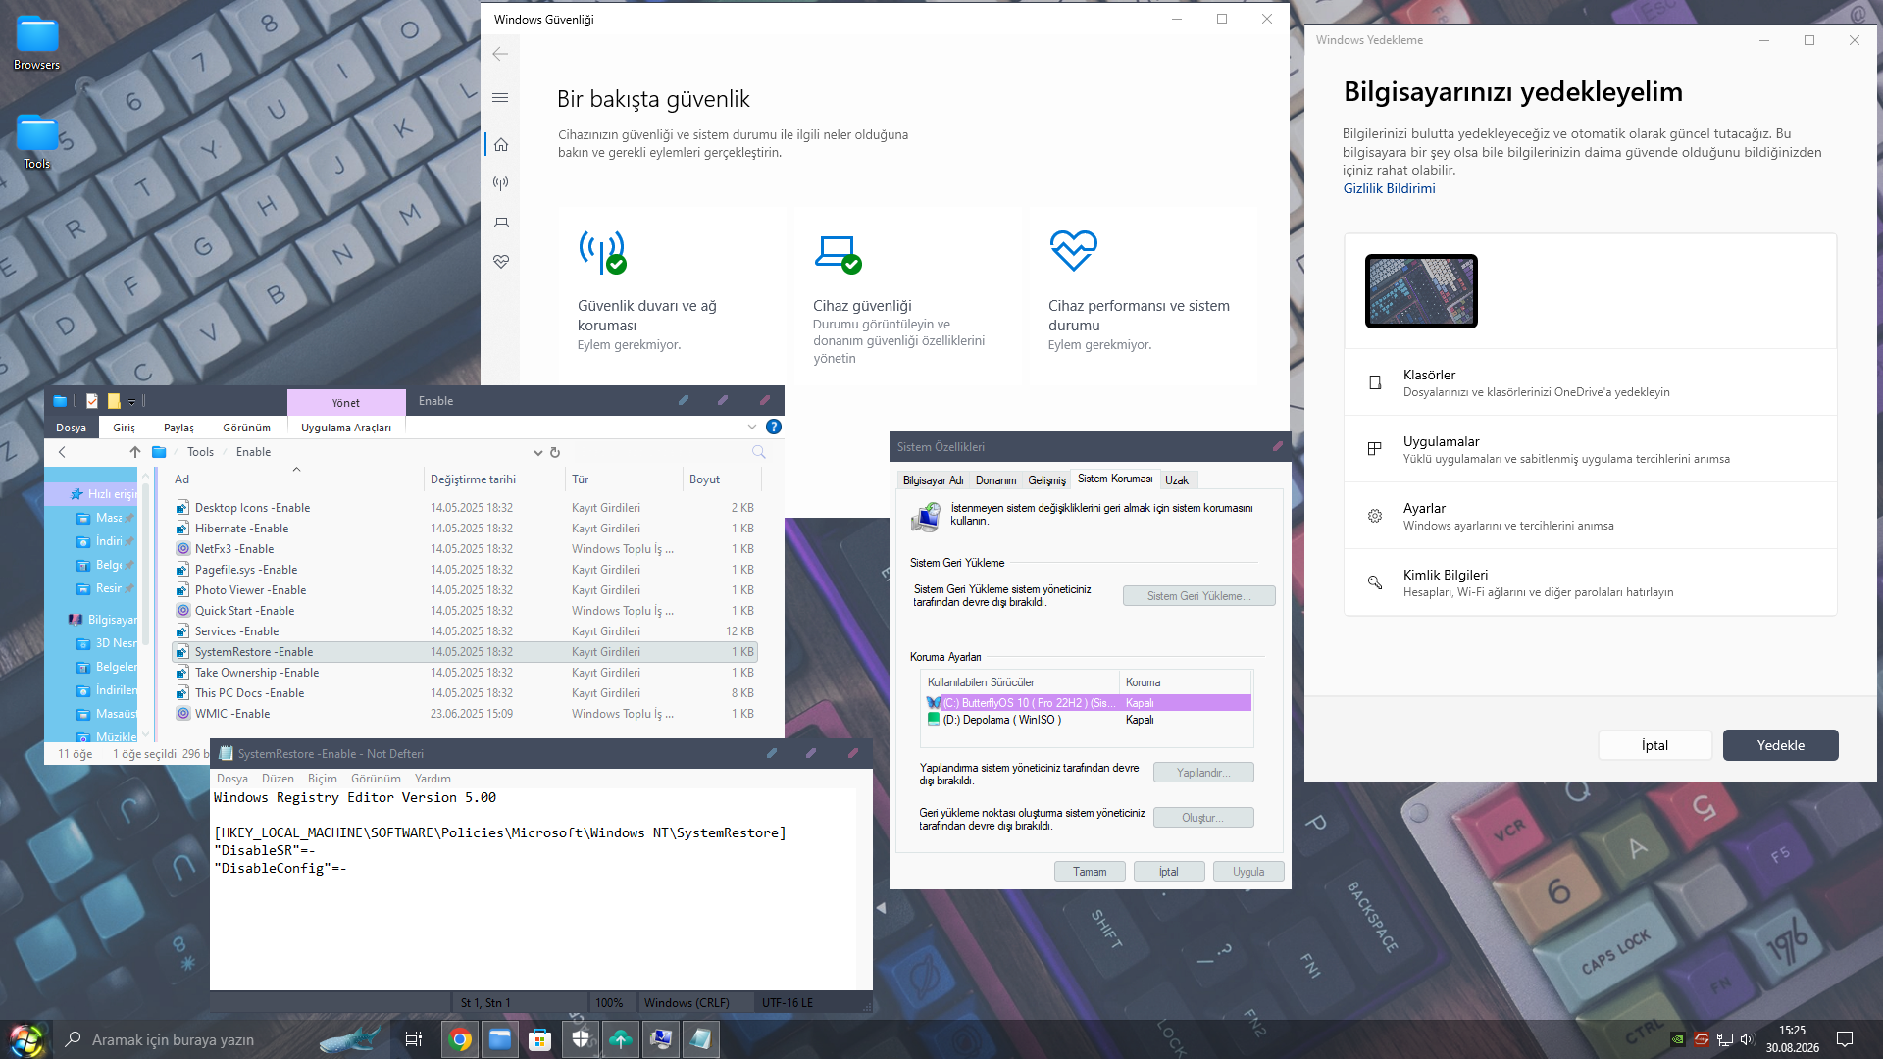Image resolution: width=1883 pixels, height=1059 pixels.
Task: Open the firewall and network icon in the Güvenliği sidebar
Action: coord(501,183)
